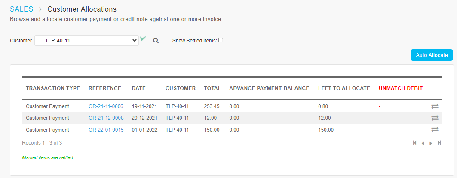
Task: Open reference OR-21-11-0006 link
Action: coord(106,106)
